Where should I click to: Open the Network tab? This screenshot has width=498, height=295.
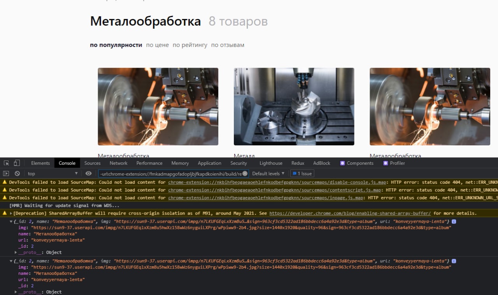pos(118,163)
